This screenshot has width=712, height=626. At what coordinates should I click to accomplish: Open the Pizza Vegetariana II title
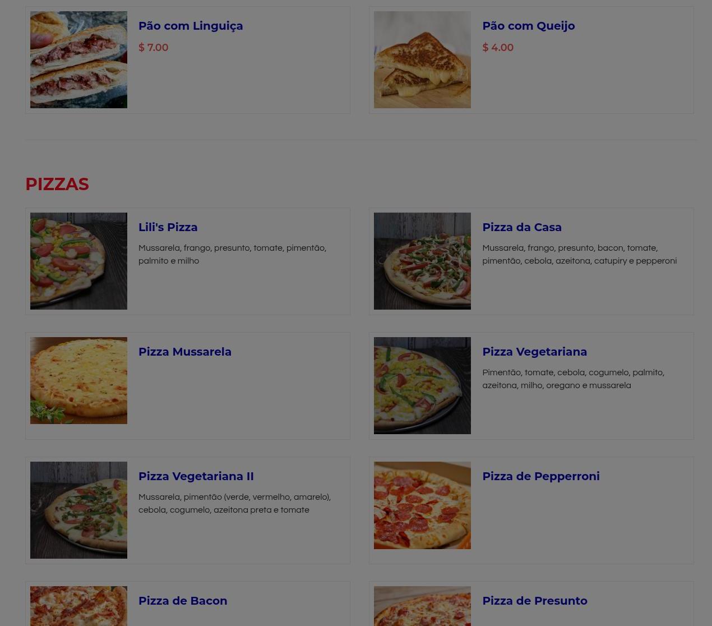[196, 476]
